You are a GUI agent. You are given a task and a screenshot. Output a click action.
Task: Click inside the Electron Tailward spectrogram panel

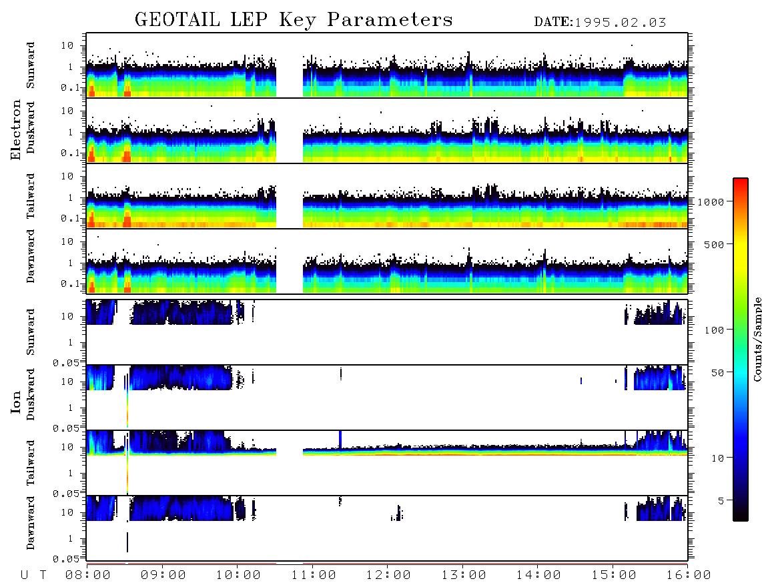[x=387, y=196]
